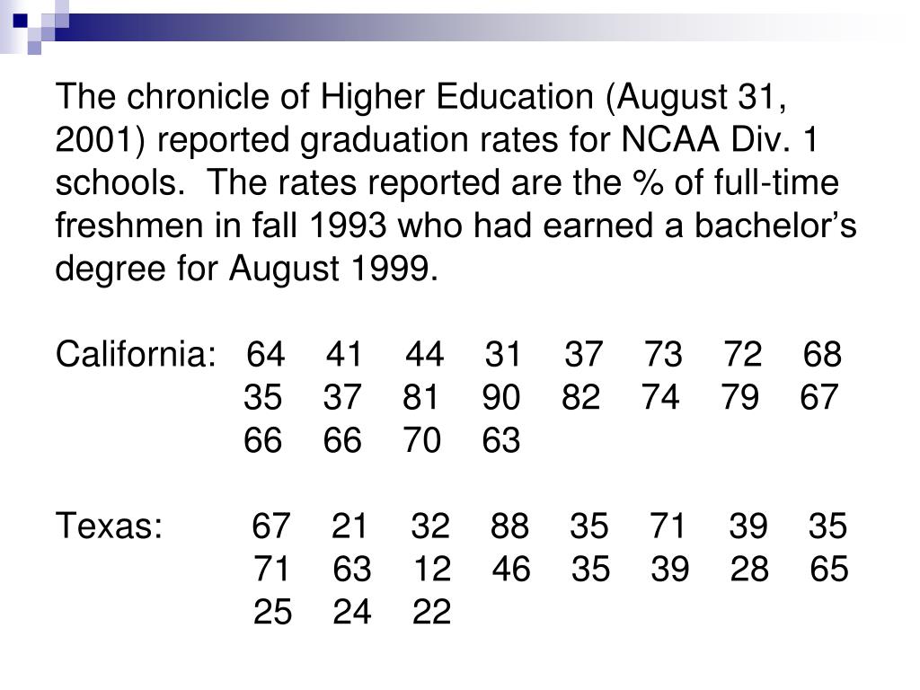Pick the value 46 in Texas rates
The width and height of the screenshot is (920, 690).
click(511, 570)
